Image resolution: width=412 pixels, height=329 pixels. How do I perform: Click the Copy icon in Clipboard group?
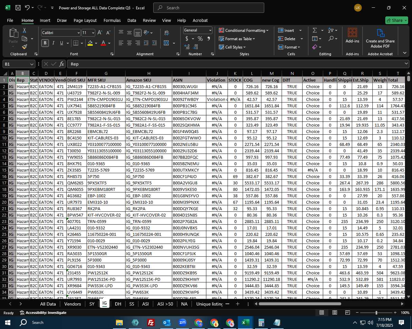click(24, 39)
